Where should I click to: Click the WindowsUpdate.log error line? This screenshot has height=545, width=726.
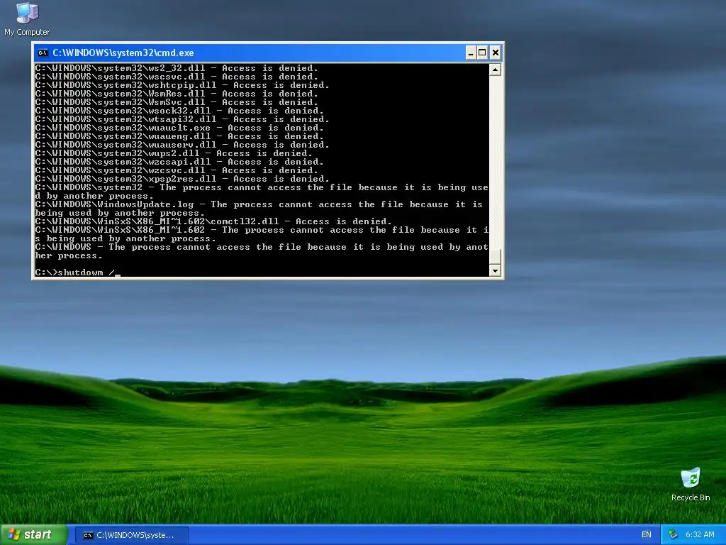(x=259, y=209)
